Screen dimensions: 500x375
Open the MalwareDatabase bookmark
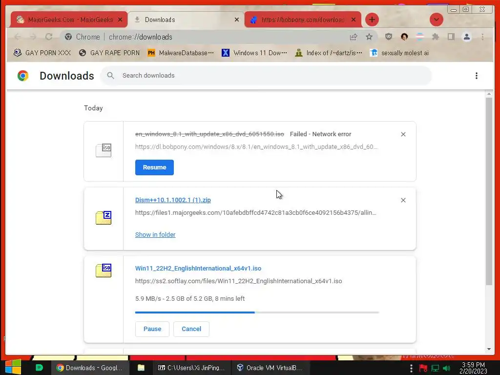pos(181,53)
